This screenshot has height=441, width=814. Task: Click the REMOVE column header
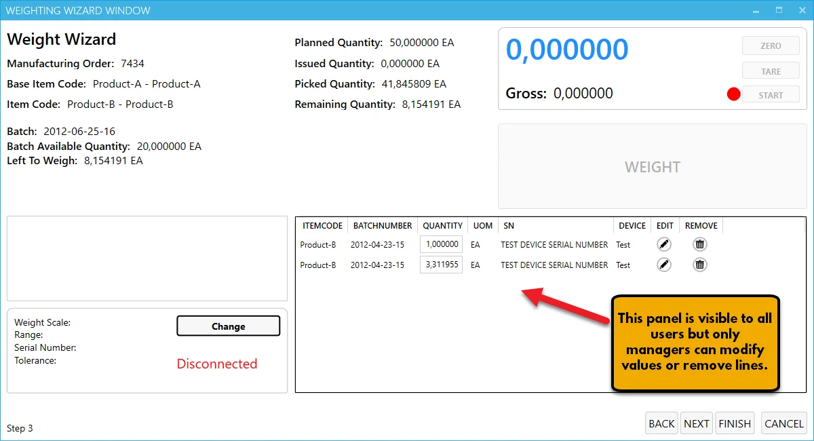click(x=701, y=225)
